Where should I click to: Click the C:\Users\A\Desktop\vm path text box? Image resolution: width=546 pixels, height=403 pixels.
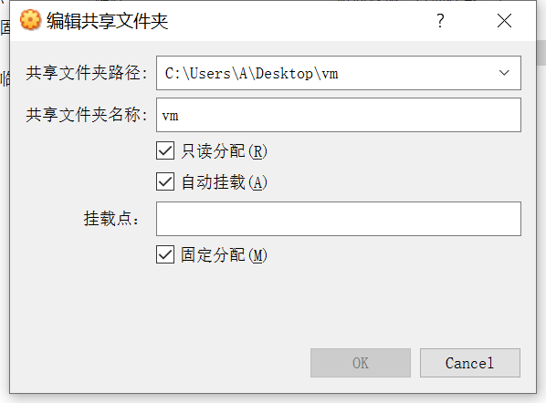coord(339,73)
